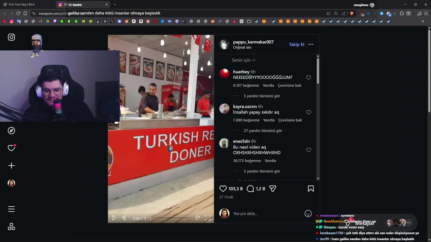Open comments via speech bubble icon
This screenshot has height=242, width=431.
250,189
